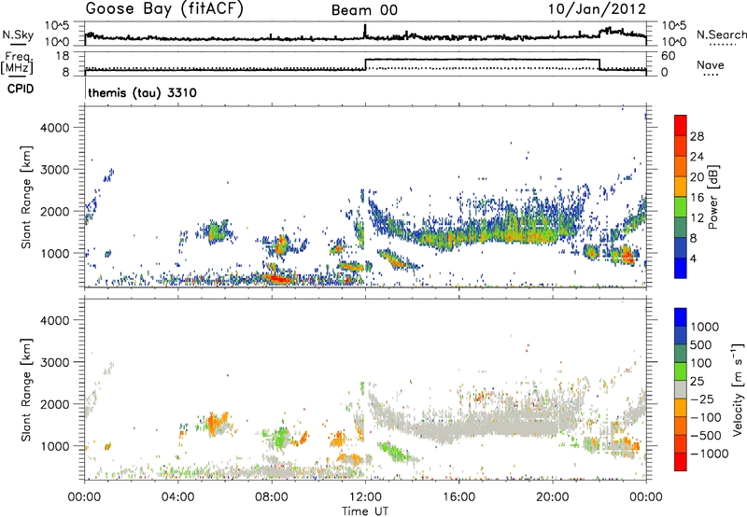The width and height of the screenshot is (747, 517).
Task: Click the bright blue top segment of the Velocity colorbar
Action: [681, 317]
